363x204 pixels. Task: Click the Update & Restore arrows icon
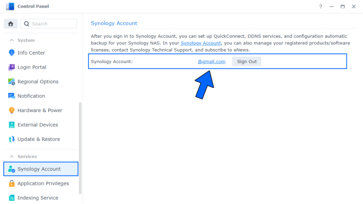click(11, 139)
